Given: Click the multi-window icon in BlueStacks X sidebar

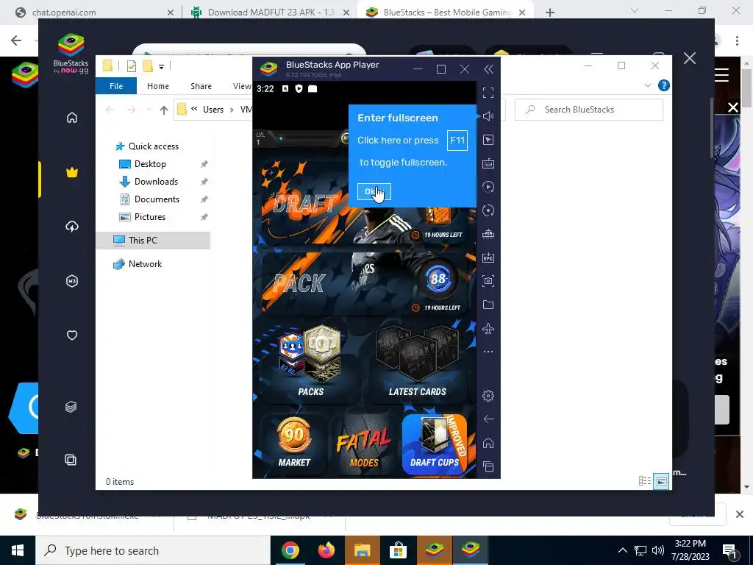Looking at the screenshot, I should pos(71,460).
